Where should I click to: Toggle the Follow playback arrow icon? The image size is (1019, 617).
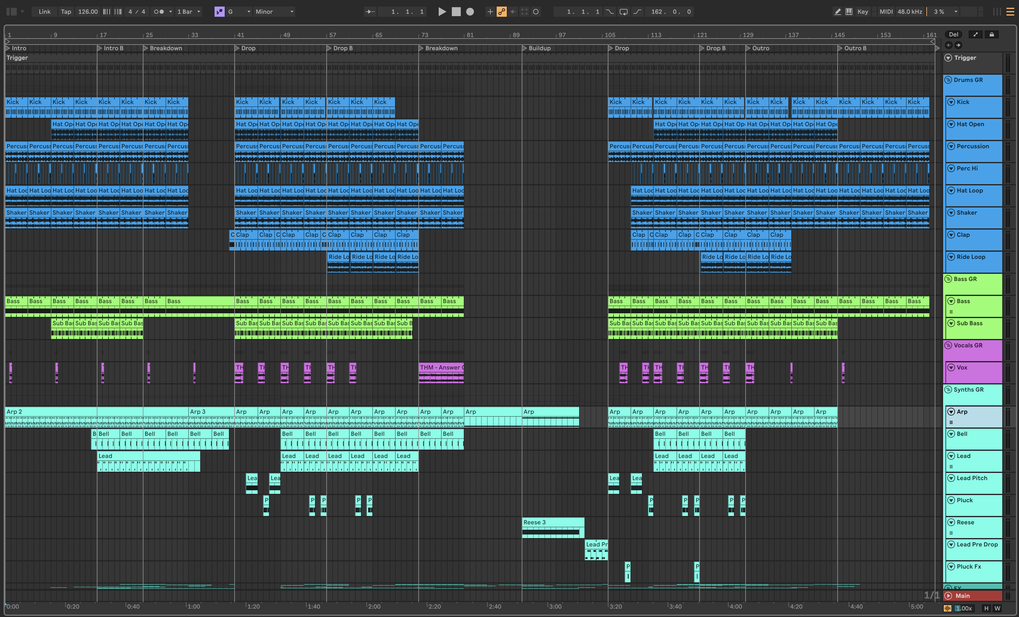coord(370,12)
